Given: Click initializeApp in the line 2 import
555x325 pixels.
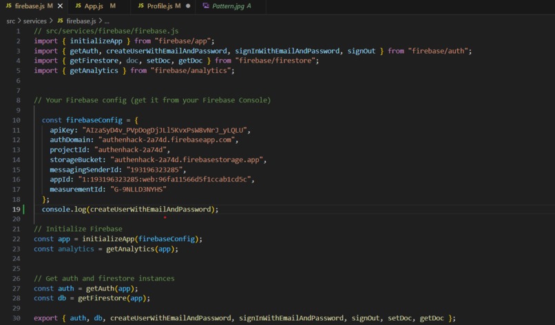Looking at the screenshot, I should click(96, 41).
